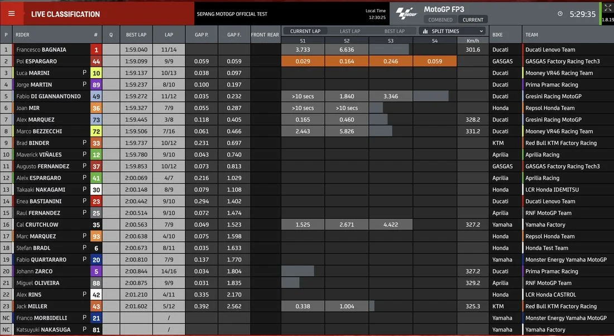This screenshot has height=336, width=614.
Task: Click the S4 sector header
Action: [x=435, y=41]
